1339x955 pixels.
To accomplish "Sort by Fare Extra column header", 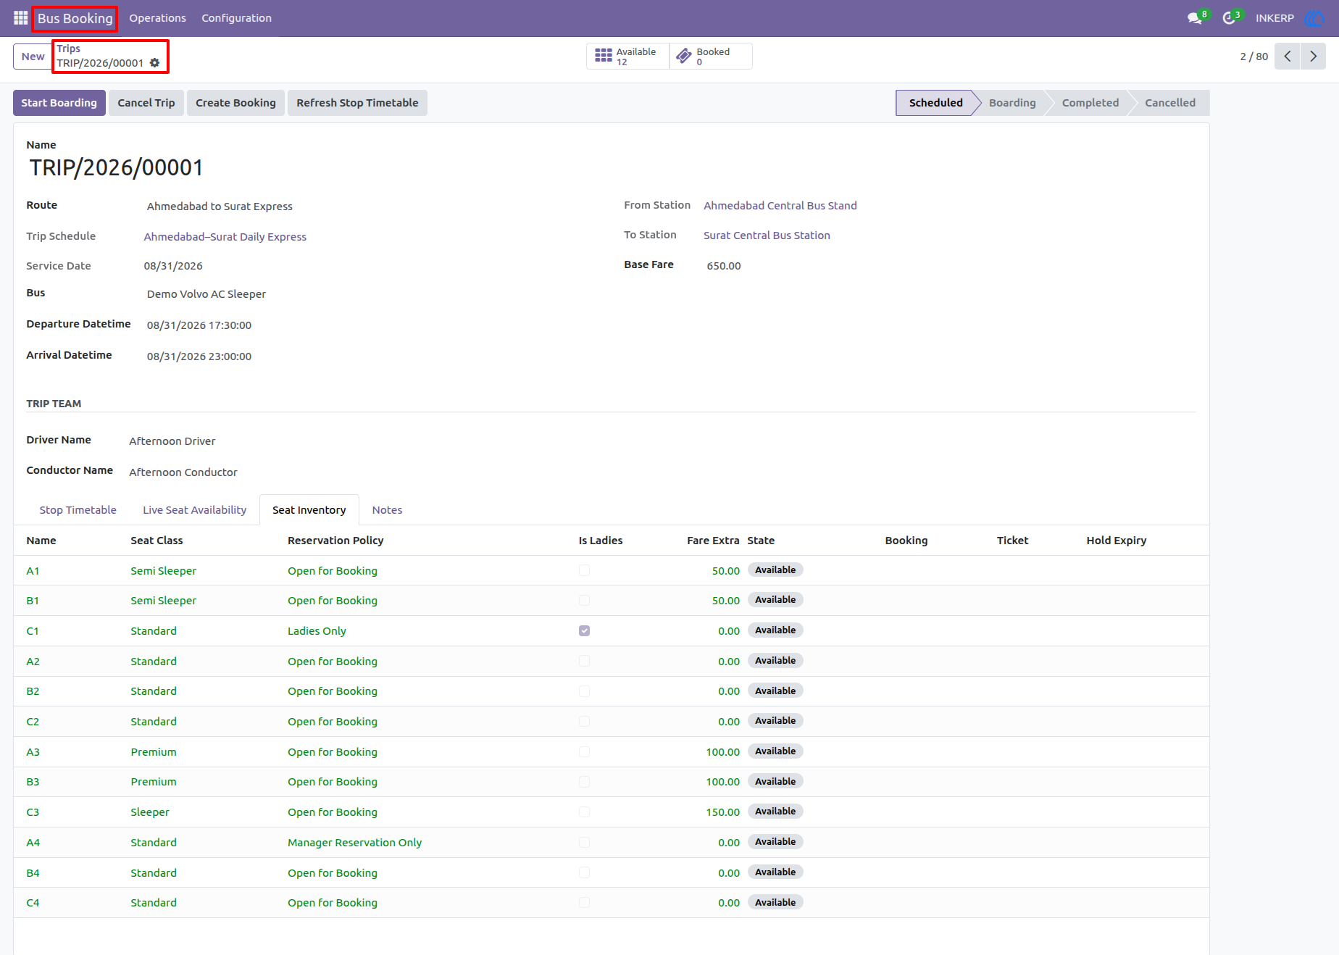I will pos(713,541).
